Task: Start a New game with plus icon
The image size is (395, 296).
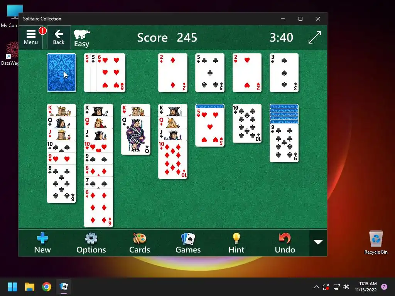Action: pos(42,243)
